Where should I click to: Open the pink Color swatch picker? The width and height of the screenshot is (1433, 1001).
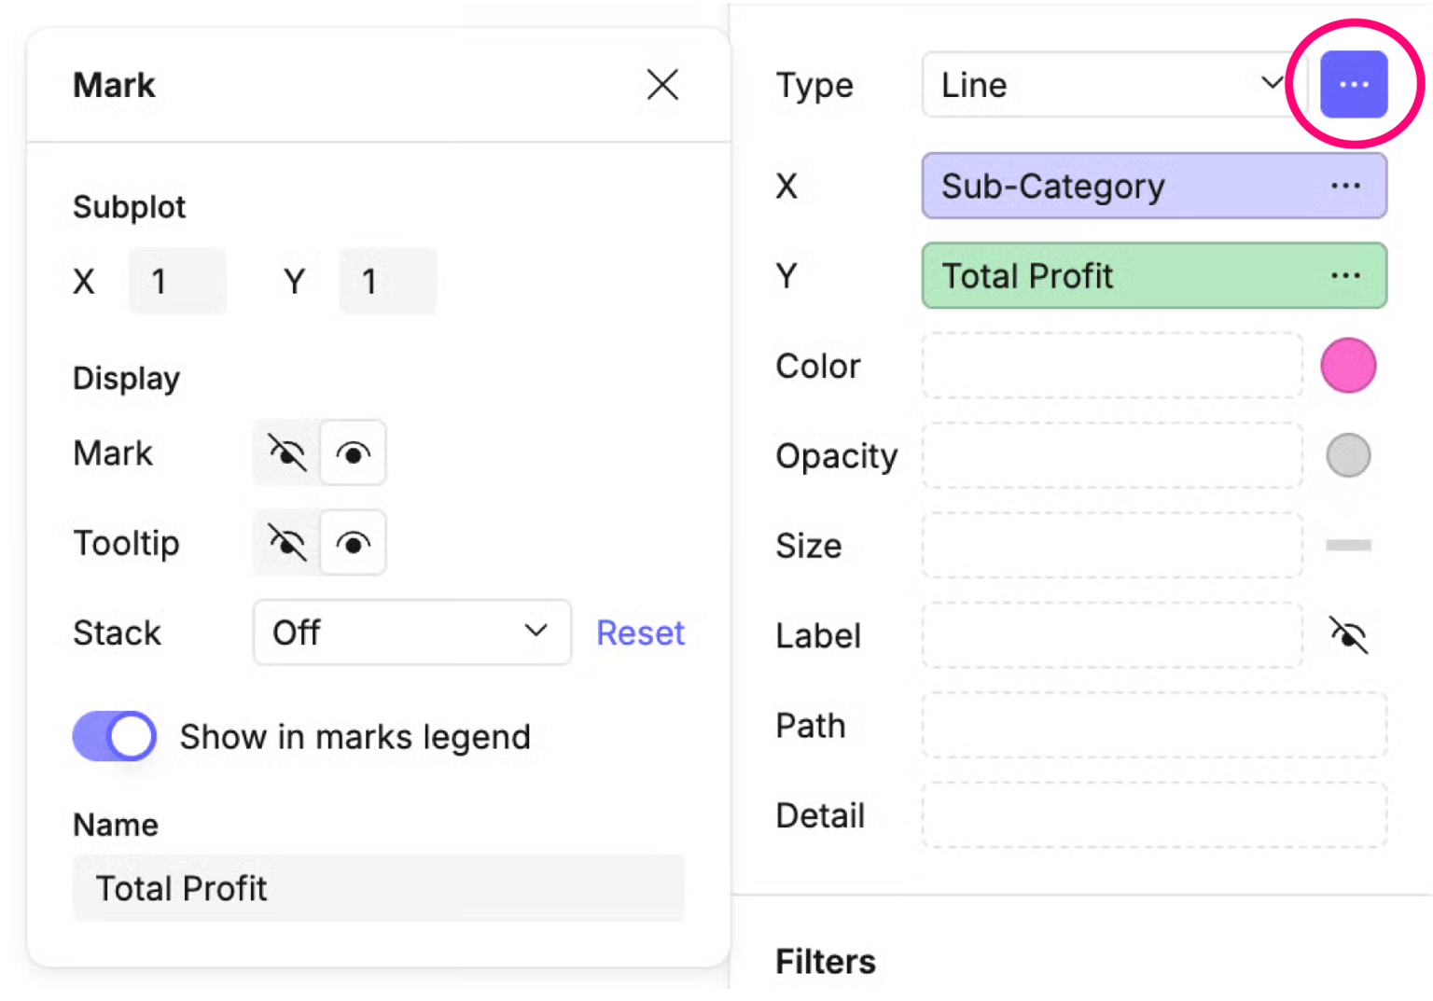(x=1347, y=366)
